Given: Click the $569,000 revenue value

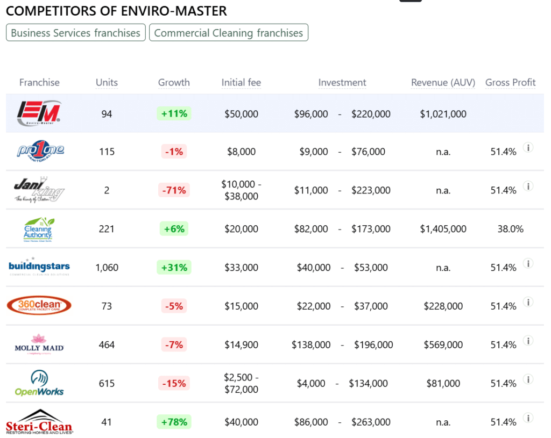Looking at the screenshot, I should (443, 344).
